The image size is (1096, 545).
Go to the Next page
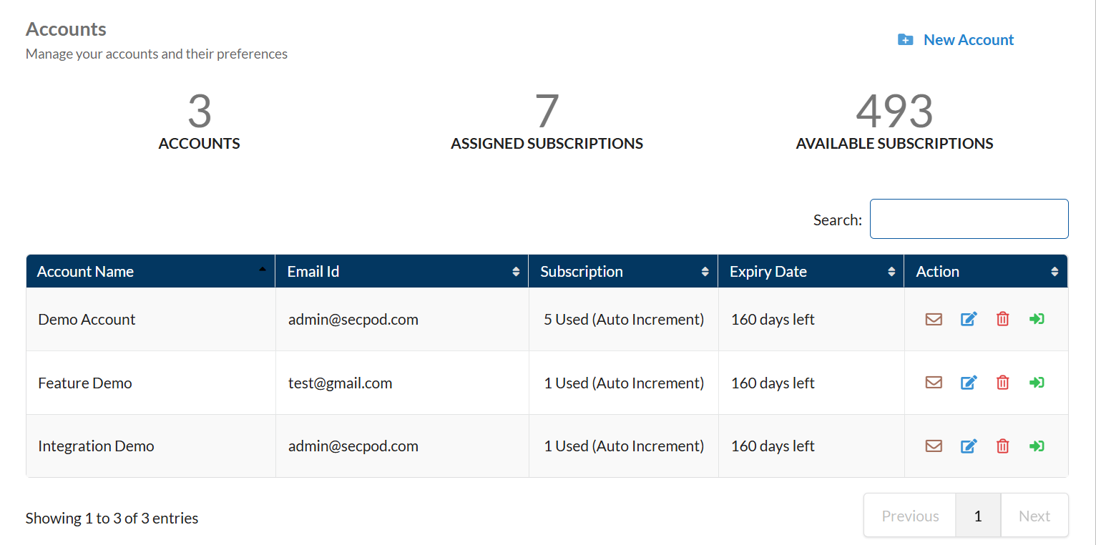point(1034,516)
